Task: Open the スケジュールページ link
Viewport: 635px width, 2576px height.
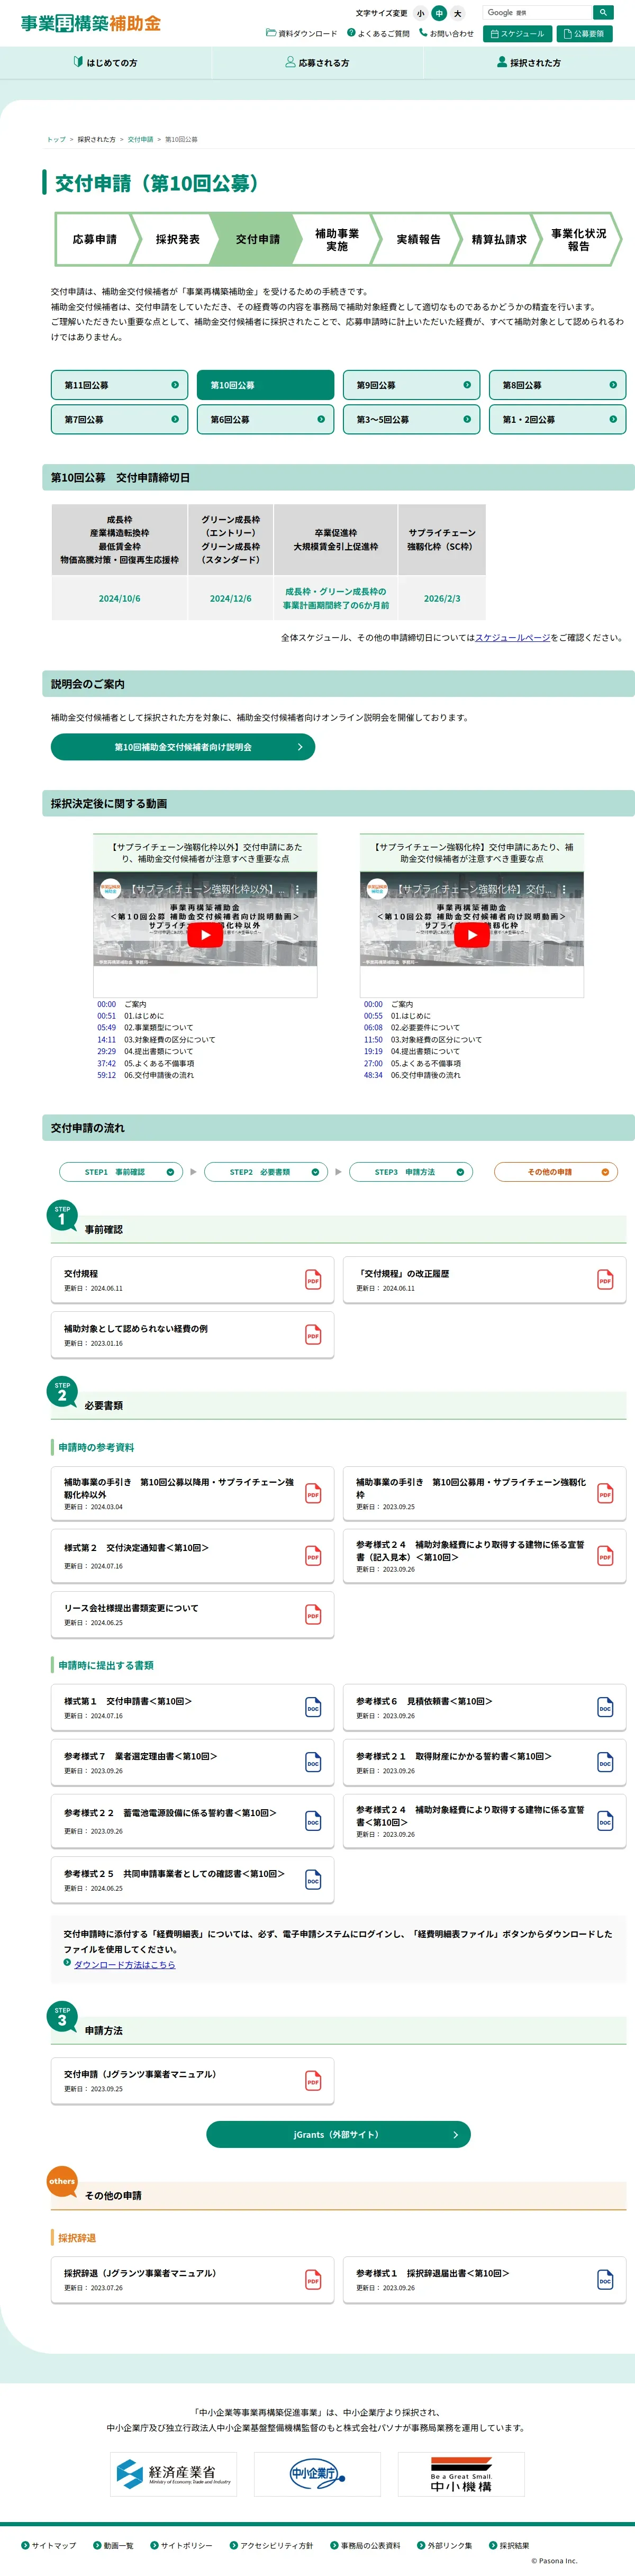Action: tap(512, 637)
